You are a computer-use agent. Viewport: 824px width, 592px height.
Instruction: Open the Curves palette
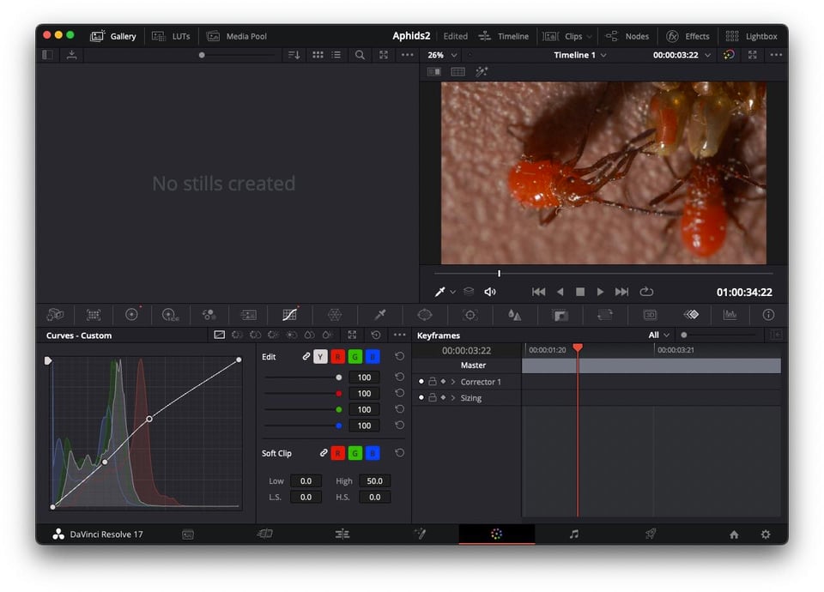click(289, 315)
